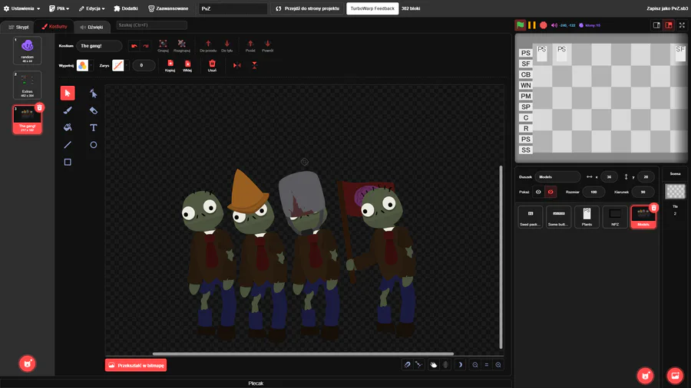
Task: Open the Wypełnij fill color swatch
Action: tap(82, 65)
